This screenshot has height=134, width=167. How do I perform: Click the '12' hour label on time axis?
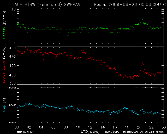point(90,127)
